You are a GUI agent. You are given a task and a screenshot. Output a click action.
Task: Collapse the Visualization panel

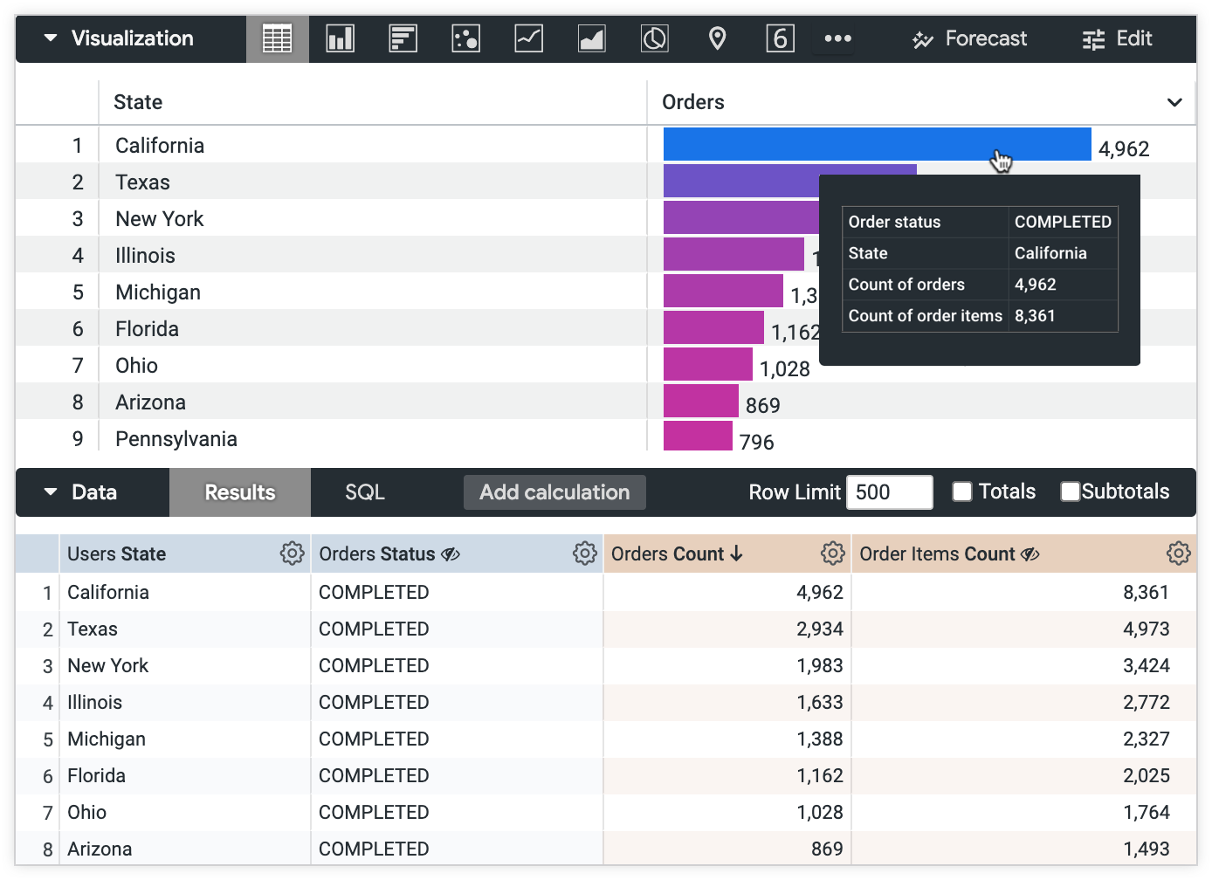point(50,38)
